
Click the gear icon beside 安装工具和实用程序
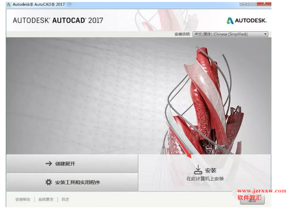click(x=49, y=182)
